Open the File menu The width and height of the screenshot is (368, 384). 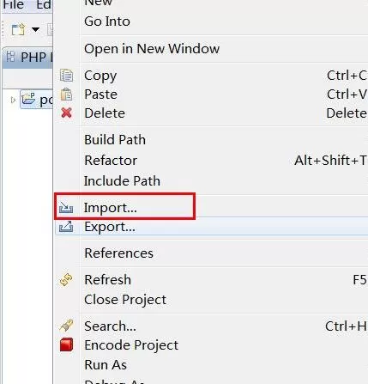14,4
